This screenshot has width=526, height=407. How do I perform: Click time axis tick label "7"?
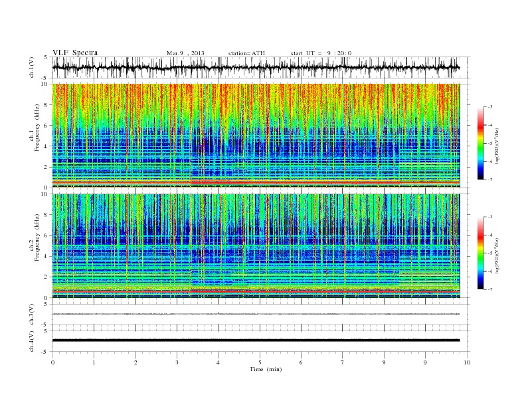(x=343, y=362)
